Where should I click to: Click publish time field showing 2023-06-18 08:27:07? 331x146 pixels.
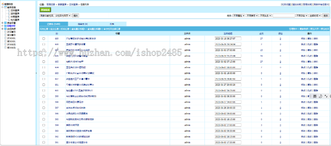[x=228, y=39]
